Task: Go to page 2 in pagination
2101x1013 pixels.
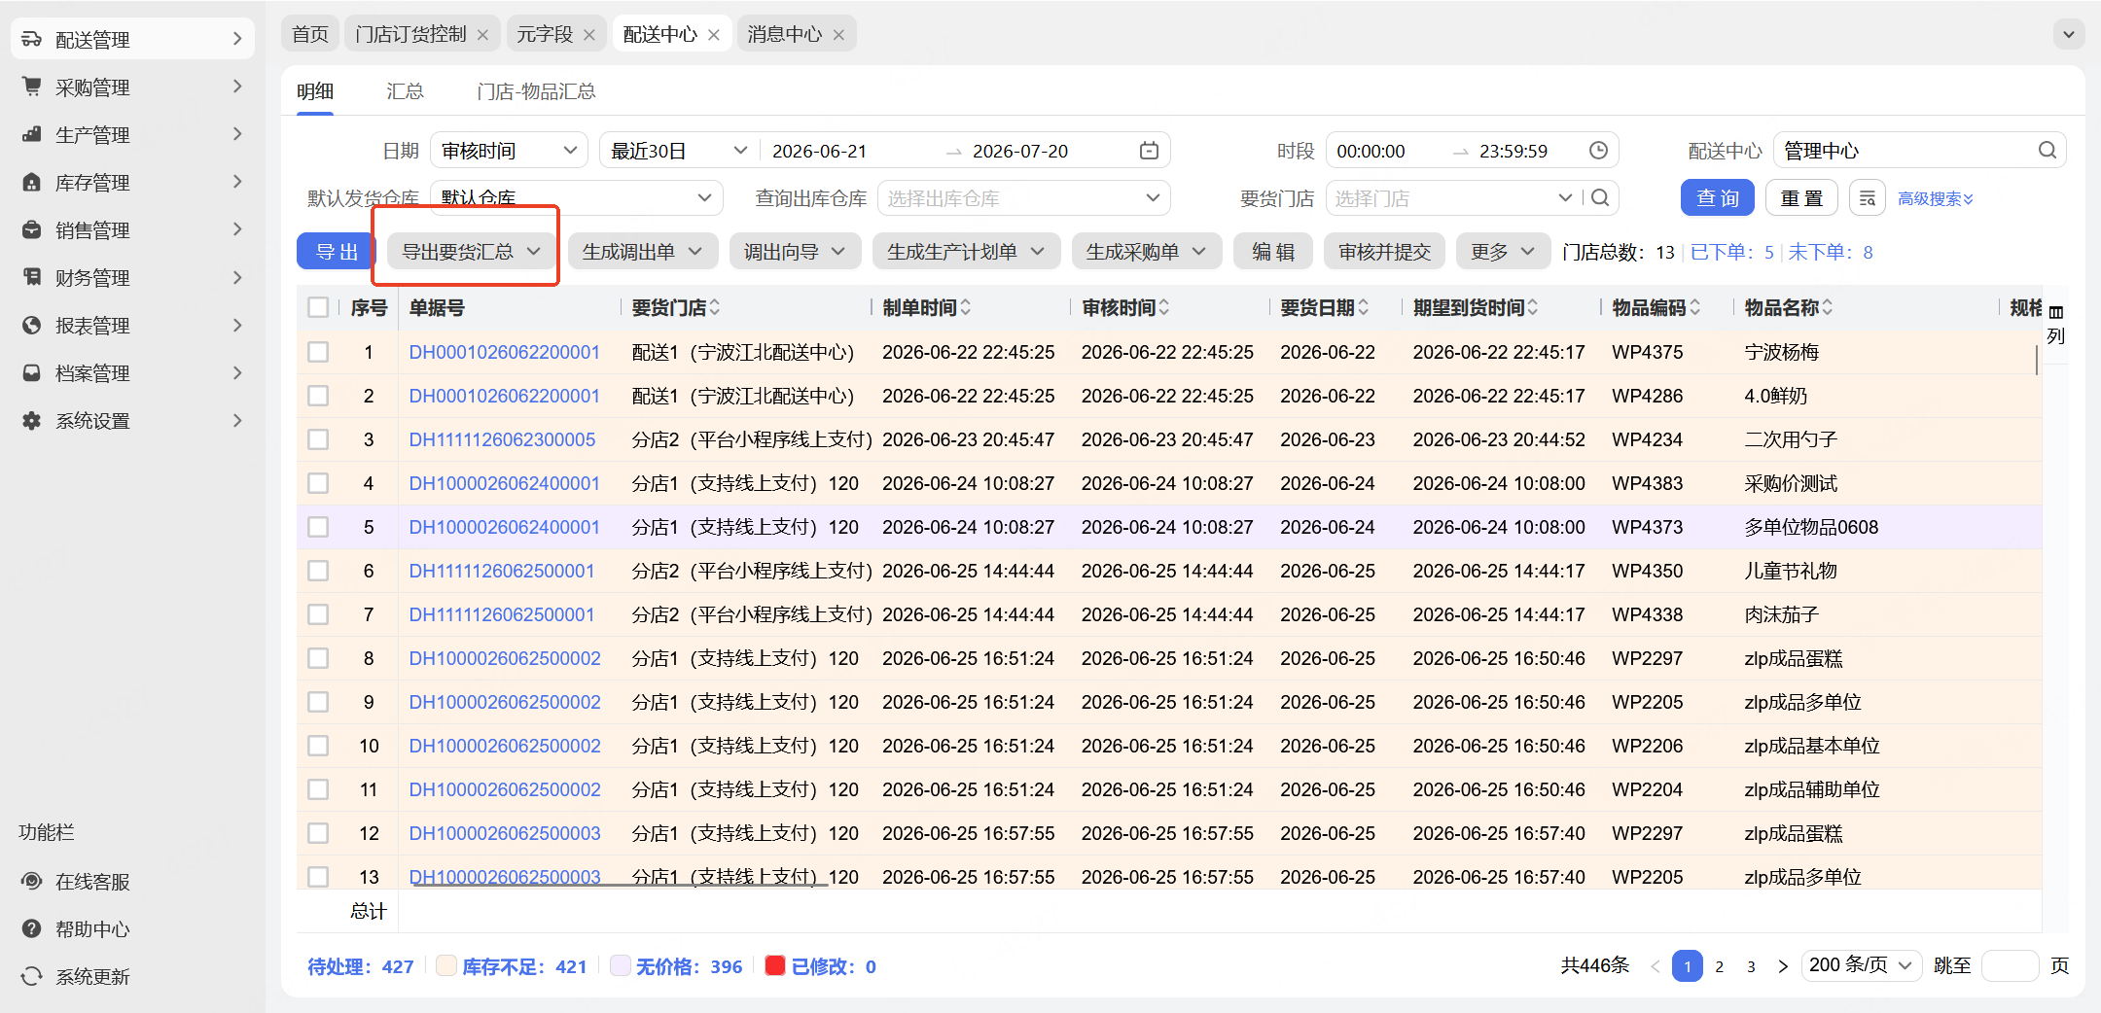Action: (1719, 965)
